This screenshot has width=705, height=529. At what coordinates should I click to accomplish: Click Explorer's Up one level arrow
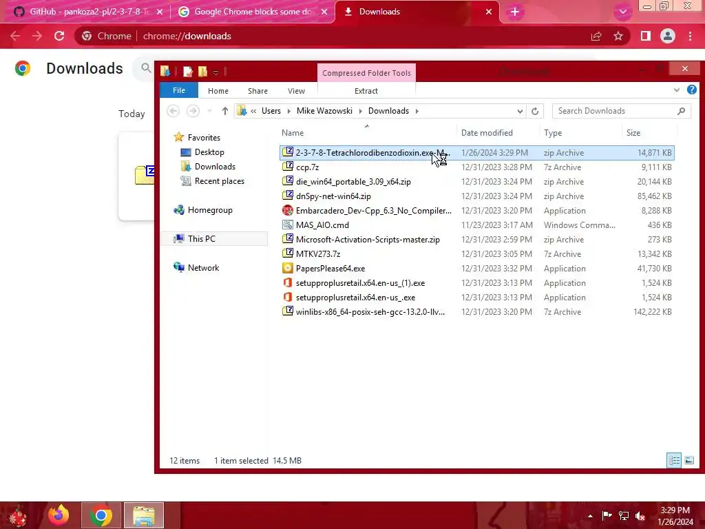click(225, 111)
